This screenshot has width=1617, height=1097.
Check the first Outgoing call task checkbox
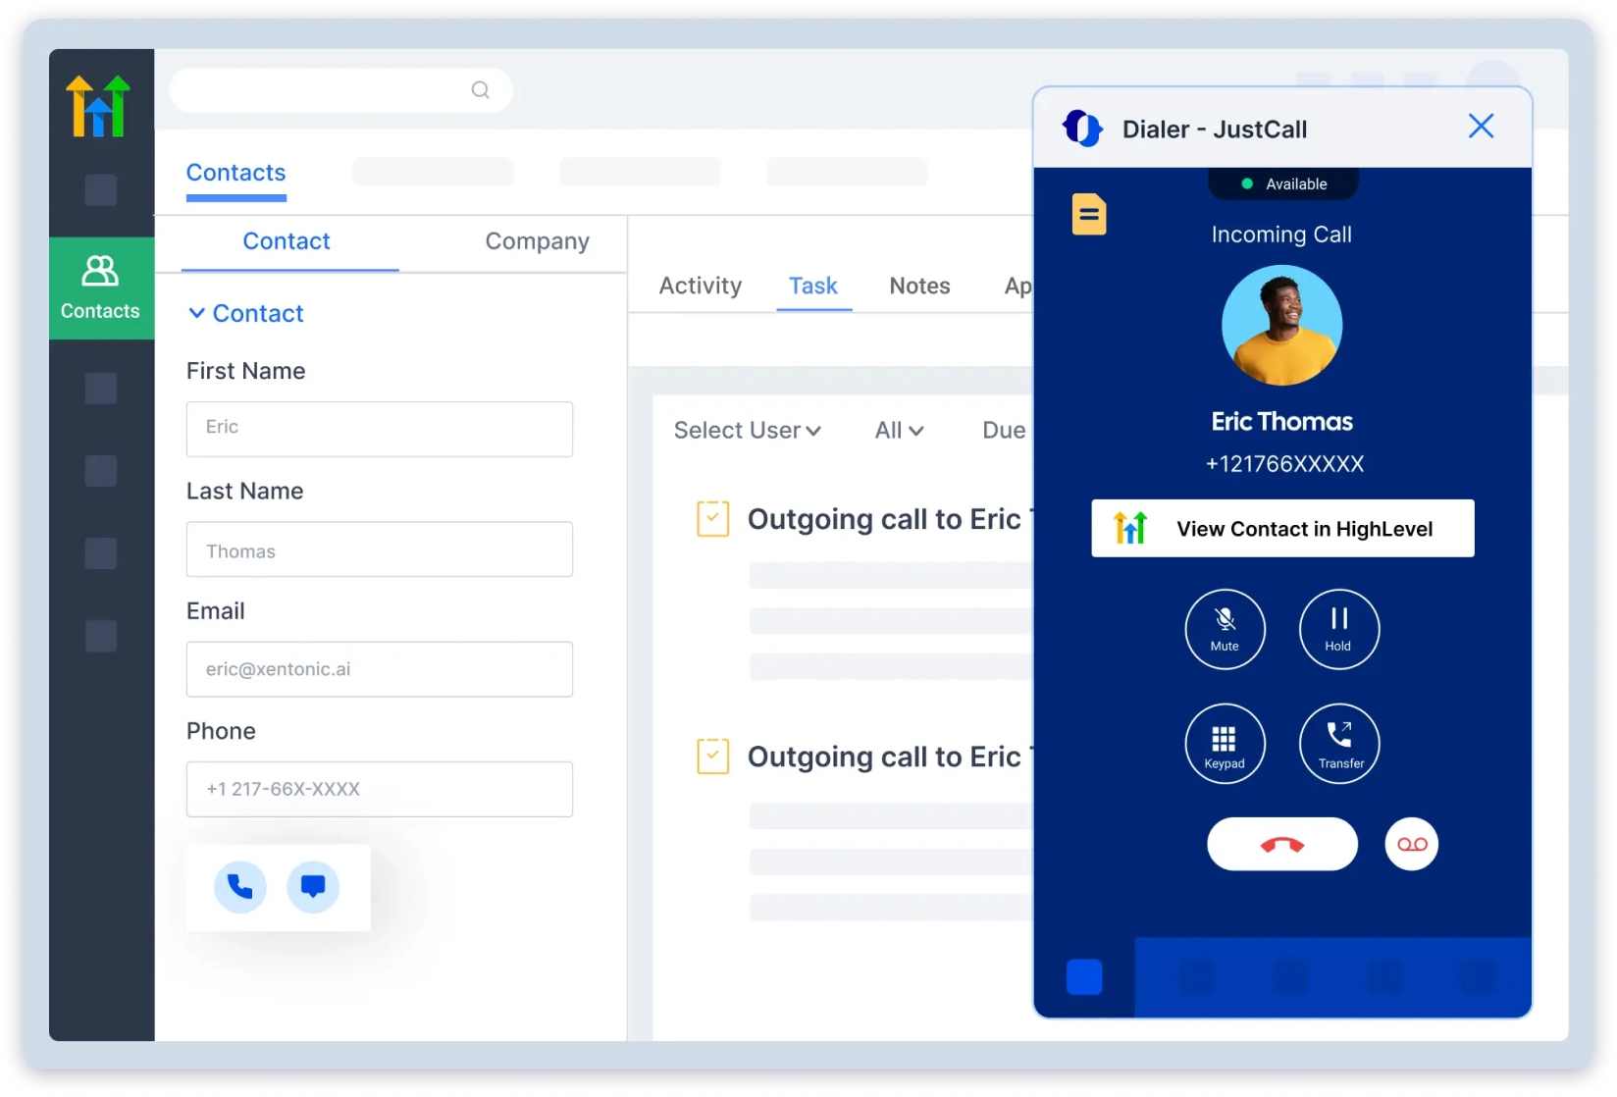coord(712,518)
